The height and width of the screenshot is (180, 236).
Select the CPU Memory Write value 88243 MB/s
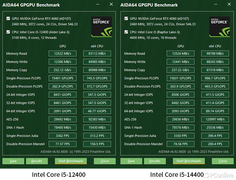point(215,62)
